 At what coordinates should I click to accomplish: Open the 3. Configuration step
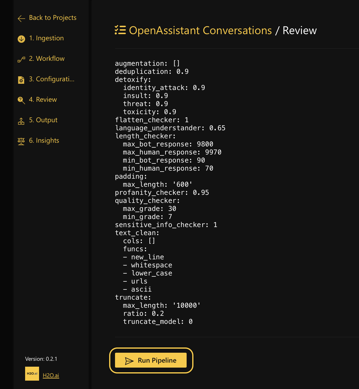[51, 79]
